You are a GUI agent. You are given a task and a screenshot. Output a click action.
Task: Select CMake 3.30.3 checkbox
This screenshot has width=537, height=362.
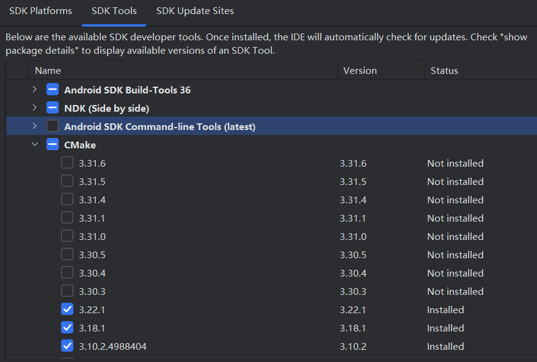click(x=67, y=291)
